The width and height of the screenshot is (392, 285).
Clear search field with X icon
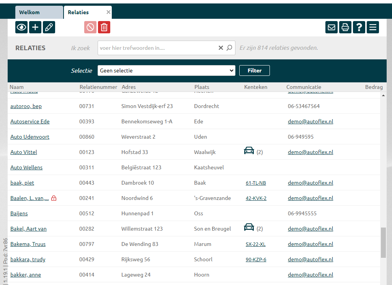220,48
